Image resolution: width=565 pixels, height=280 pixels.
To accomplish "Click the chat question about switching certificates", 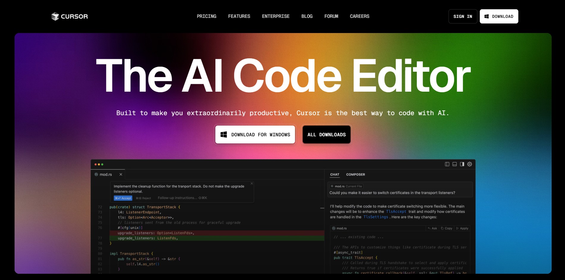I will (x=392, y=193).
